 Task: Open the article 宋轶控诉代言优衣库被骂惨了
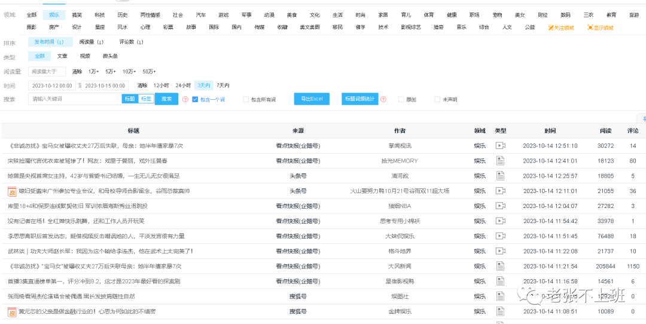click(87, 161)
